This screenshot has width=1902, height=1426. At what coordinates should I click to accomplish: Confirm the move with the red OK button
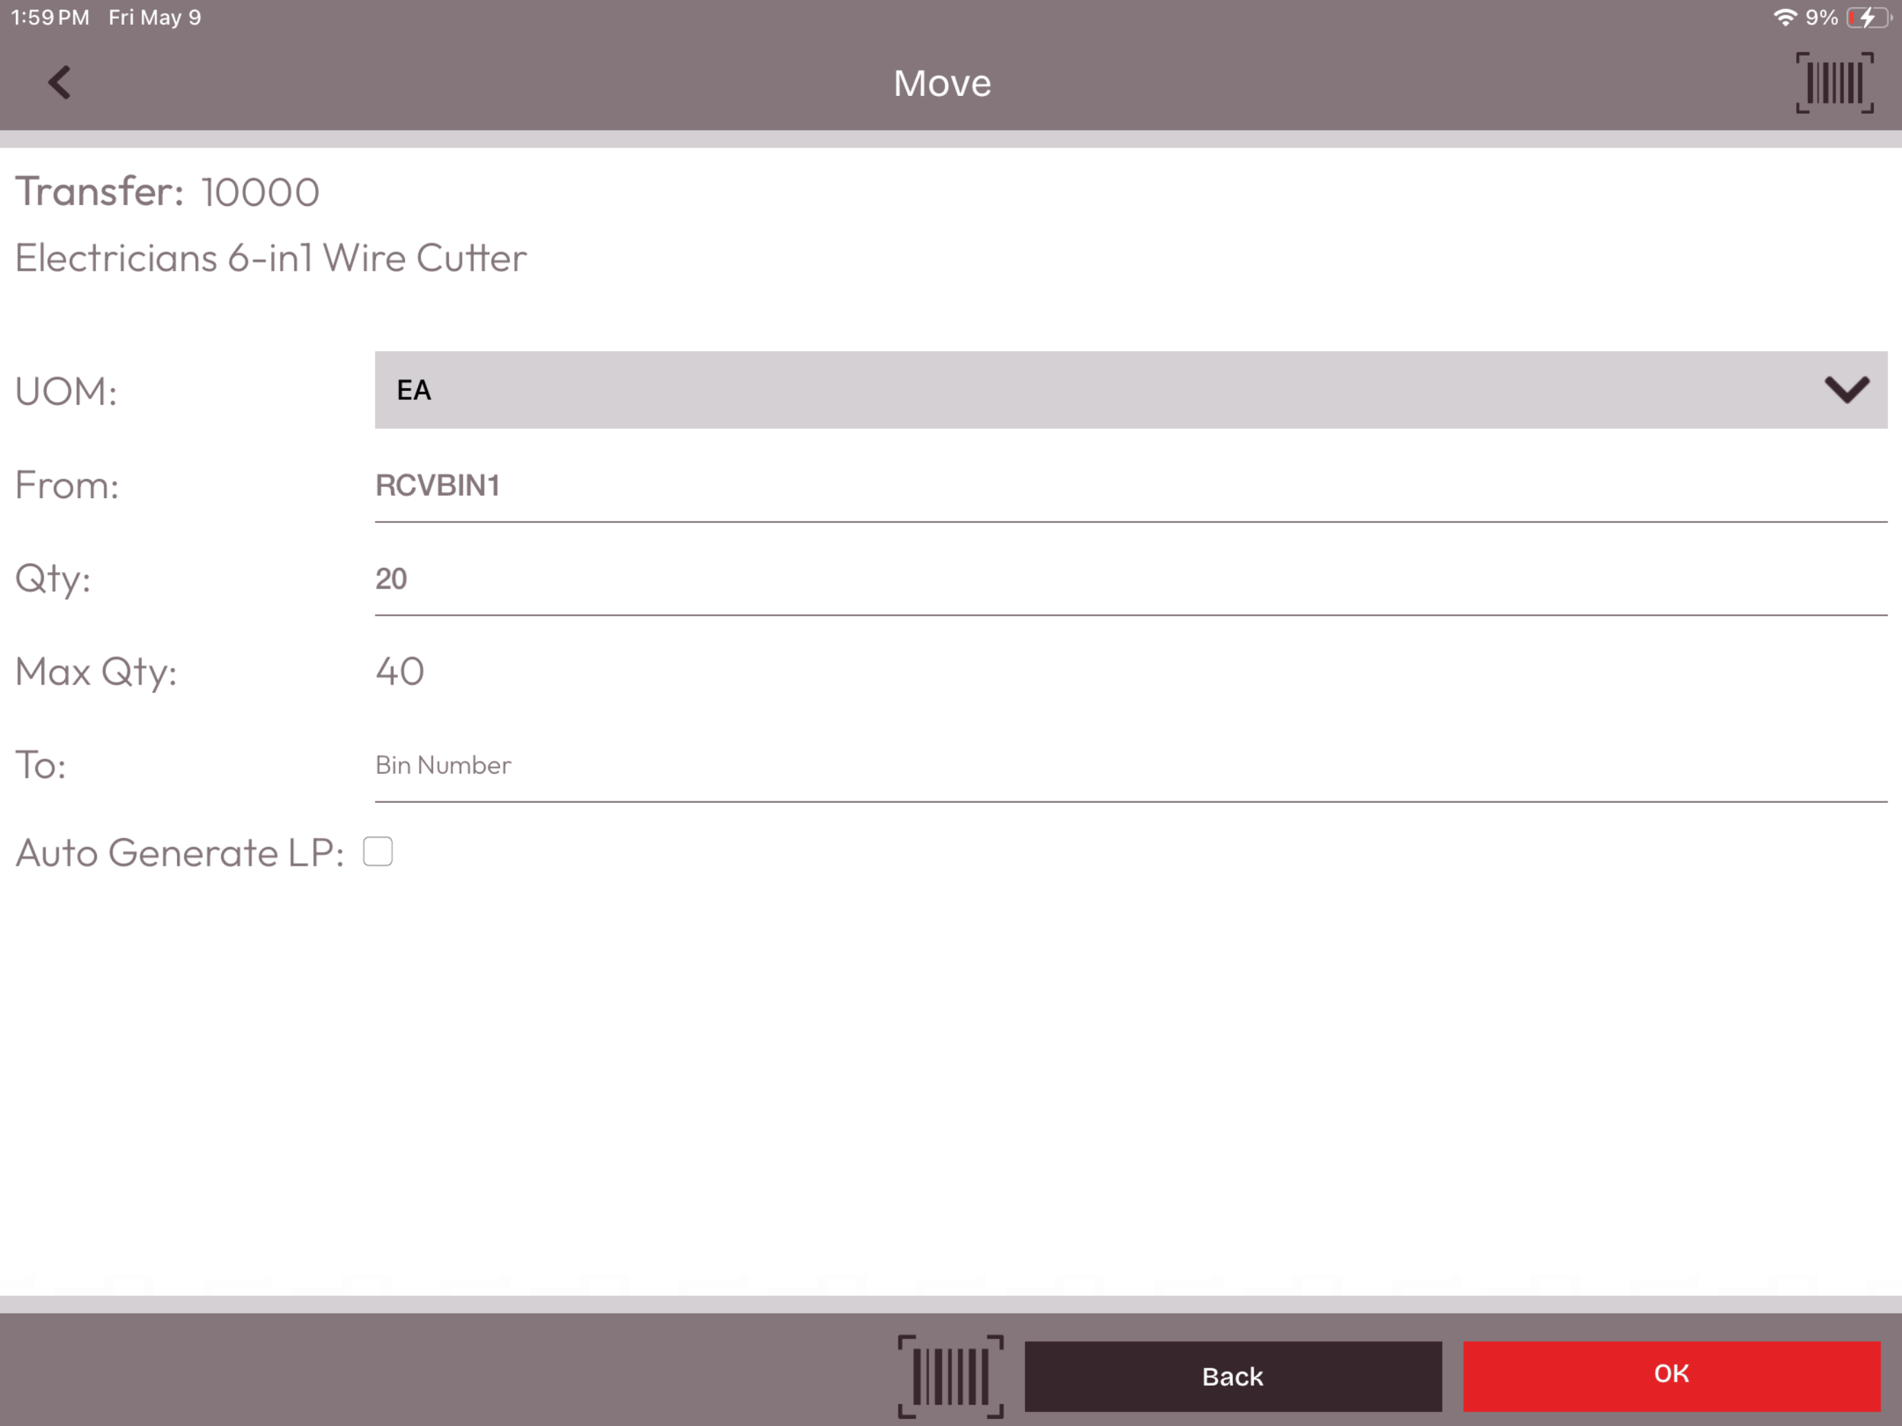click(x=1672, y=1376)
